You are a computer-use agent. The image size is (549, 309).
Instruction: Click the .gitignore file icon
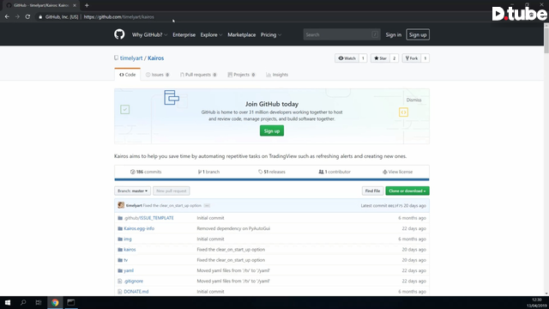[x=120, y=281]
